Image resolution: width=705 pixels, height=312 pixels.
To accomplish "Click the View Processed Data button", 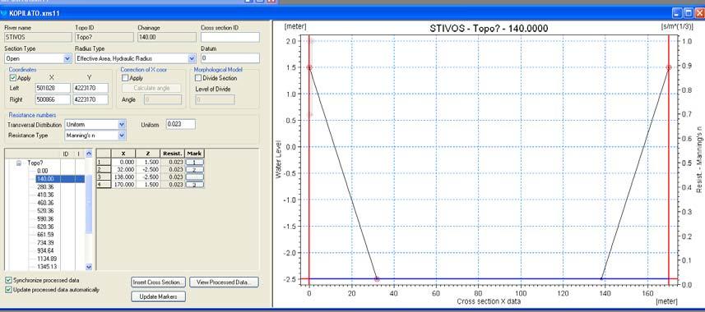I will coord(225,282).
